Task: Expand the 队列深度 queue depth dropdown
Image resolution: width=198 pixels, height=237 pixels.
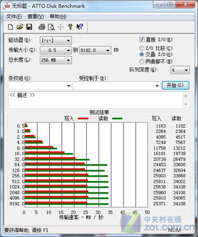Action: click(x=180, y=70)
